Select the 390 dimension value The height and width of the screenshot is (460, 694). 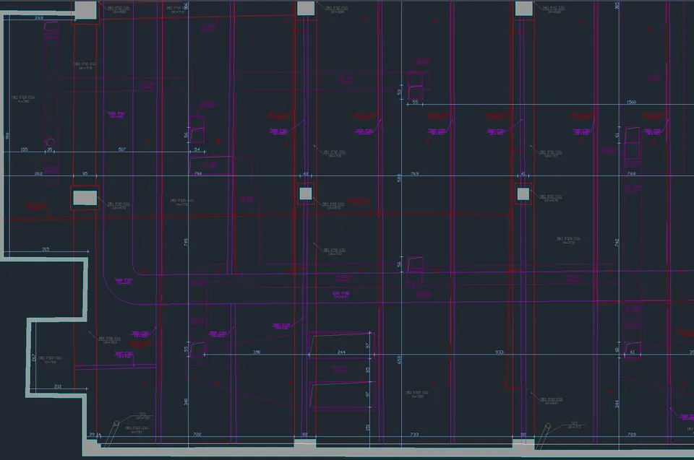click(x=257, y=352)
